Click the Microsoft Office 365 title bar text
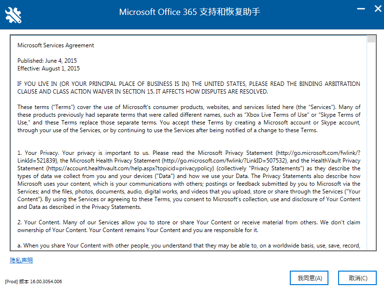The width and height of the screenshot is (384, 288). [189, 12]
